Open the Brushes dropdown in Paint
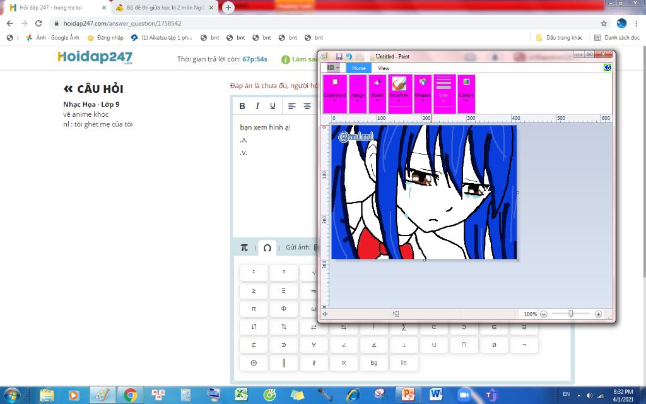 (399, 94)
